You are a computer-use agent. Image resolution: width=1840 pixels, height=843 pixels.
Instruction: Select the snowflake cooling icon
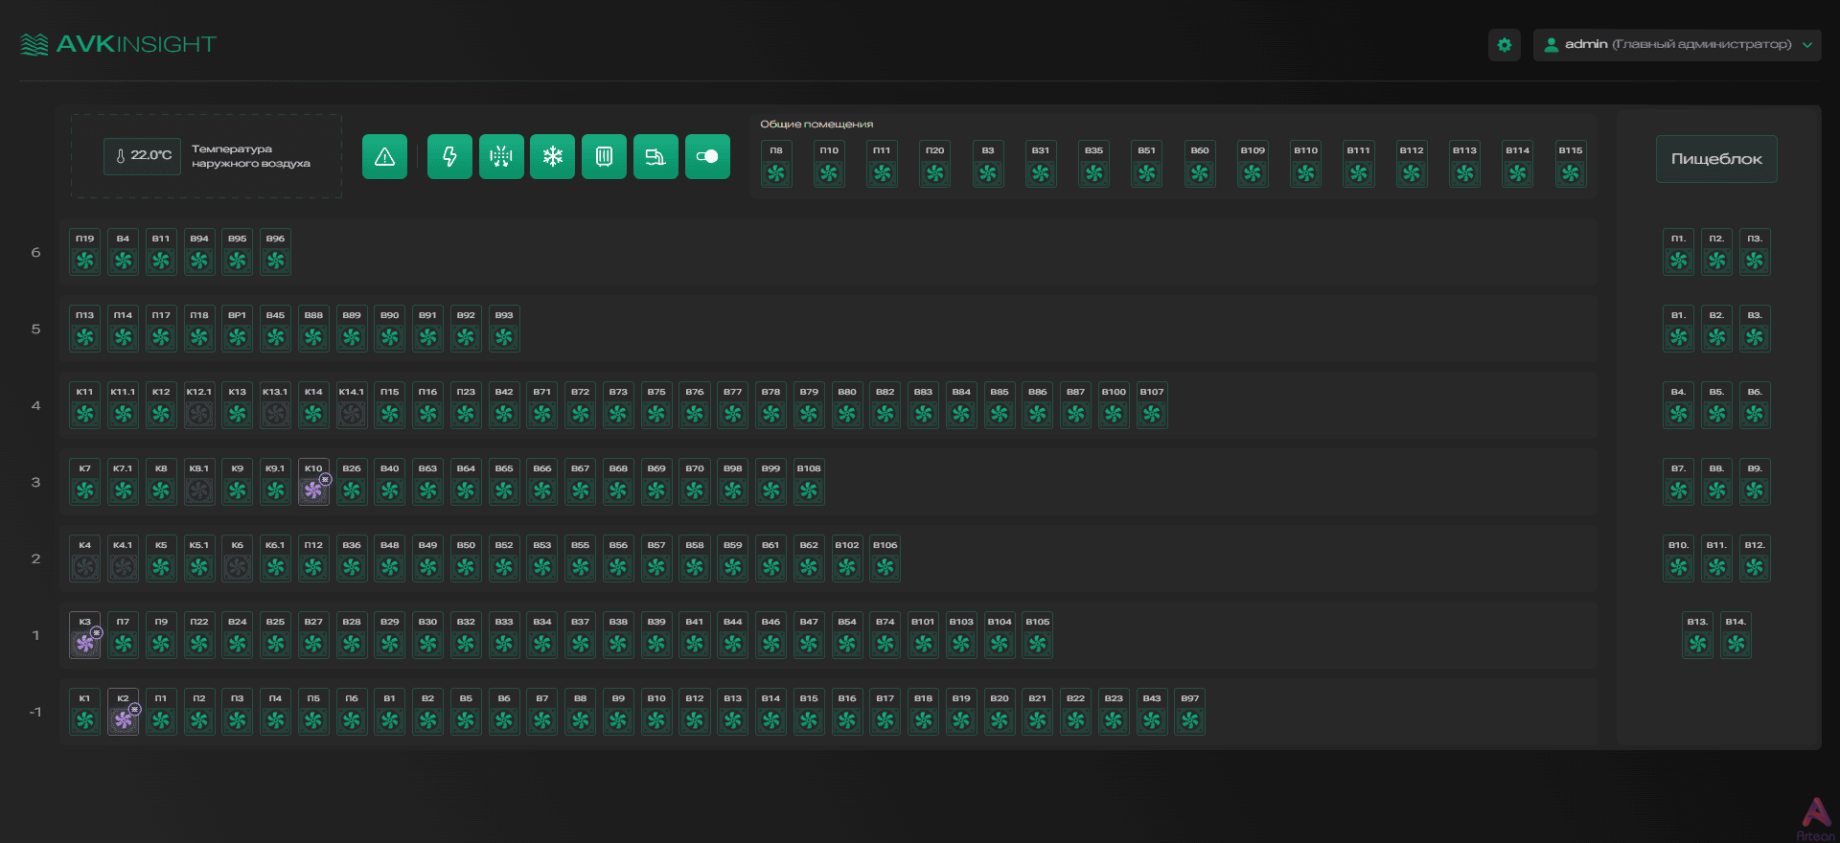[552, 156]
